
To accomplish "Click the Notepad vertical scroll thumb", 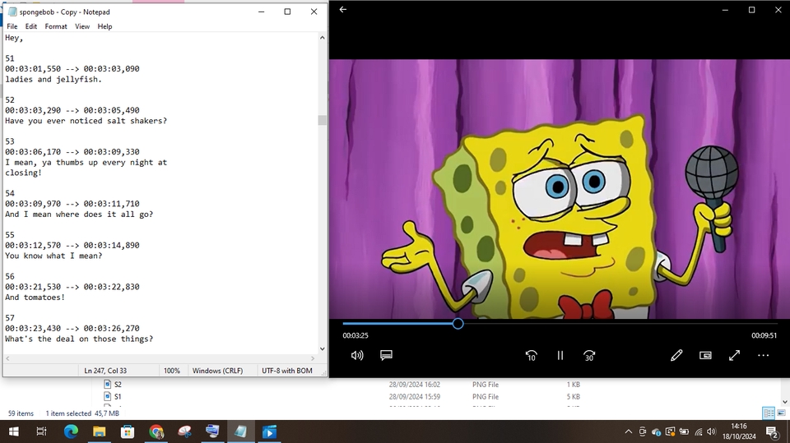I will click(x=323, y=120).
